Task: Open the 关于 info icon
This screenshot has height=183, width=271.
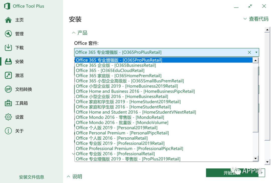Action: tap(8, 131)
